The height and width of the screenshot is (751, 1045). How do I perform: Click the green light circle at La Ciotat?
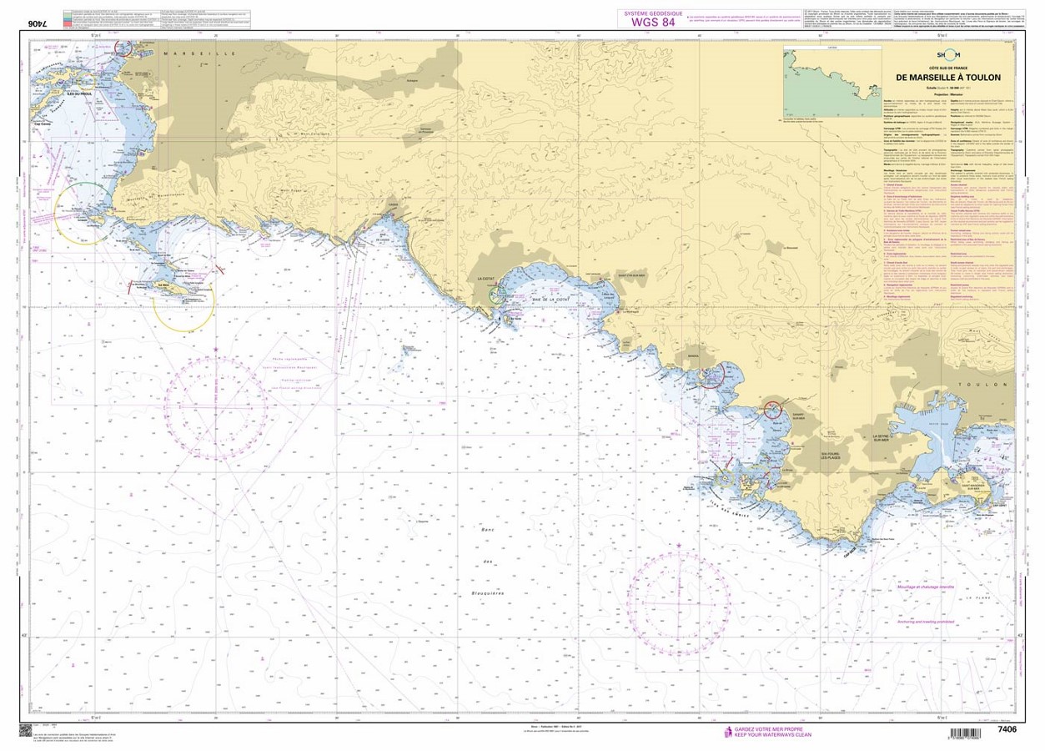coord(499,293)
